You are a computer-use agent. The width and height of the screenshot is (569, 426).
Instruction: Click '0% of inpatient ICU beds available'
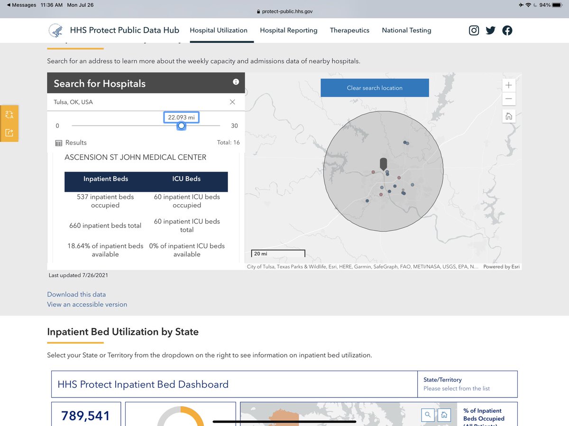point(187,250)
